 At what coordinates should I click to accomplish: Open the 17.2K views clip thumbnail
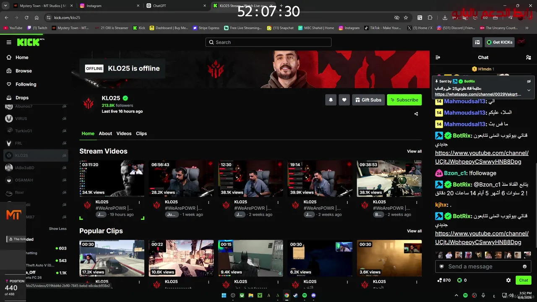coord(112,258)
